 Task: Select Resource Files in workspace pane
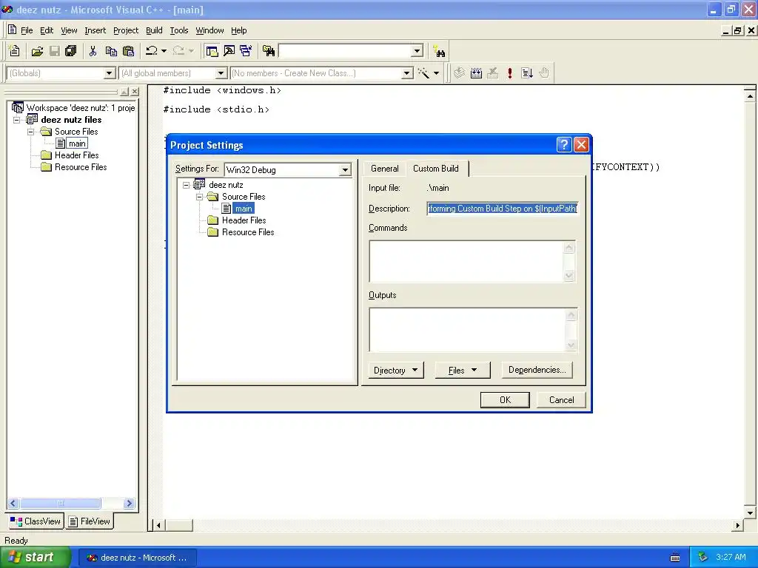(80, 167)
